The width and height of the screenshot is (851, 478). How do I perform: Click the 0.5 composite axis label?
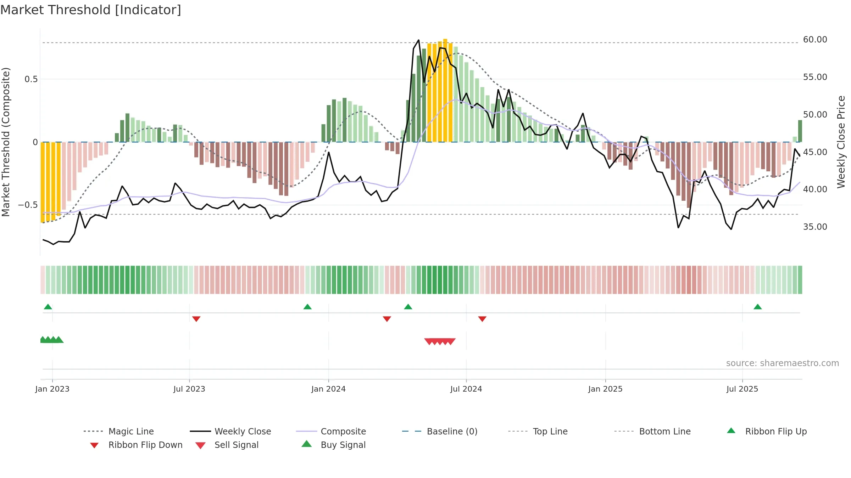point(31,79)
